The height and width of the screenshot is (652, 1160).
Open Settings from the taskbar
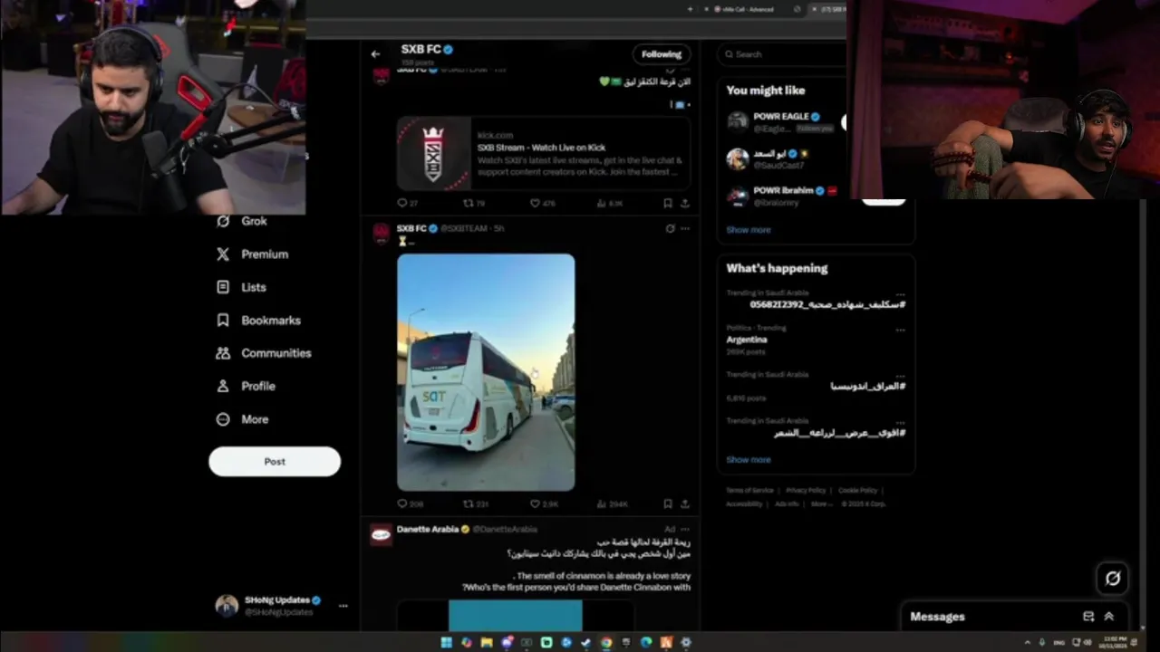[x=686, y=643]
